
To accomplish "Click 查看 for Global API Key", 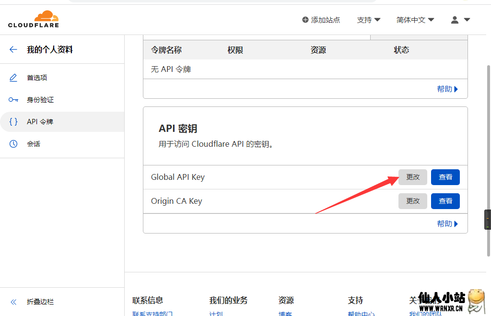I will [445, 177].
